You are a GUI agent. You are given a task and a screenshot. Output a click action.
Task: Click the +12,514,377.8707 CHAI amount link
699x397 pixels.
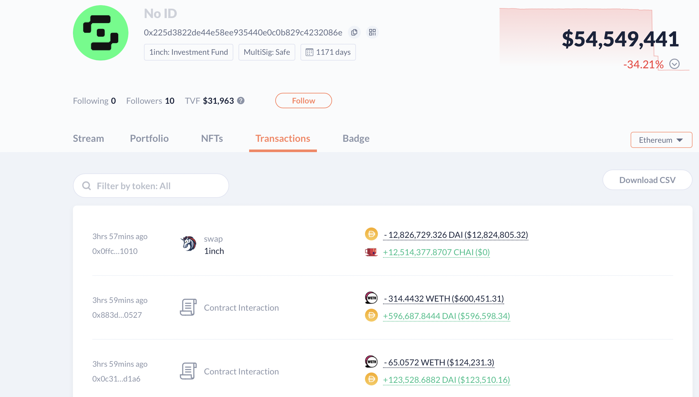[436, 252]
